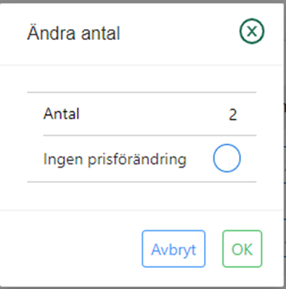Cancel the quantity change using Avbryt
Viewport: 286px width, 289px height.
[173, 249]
